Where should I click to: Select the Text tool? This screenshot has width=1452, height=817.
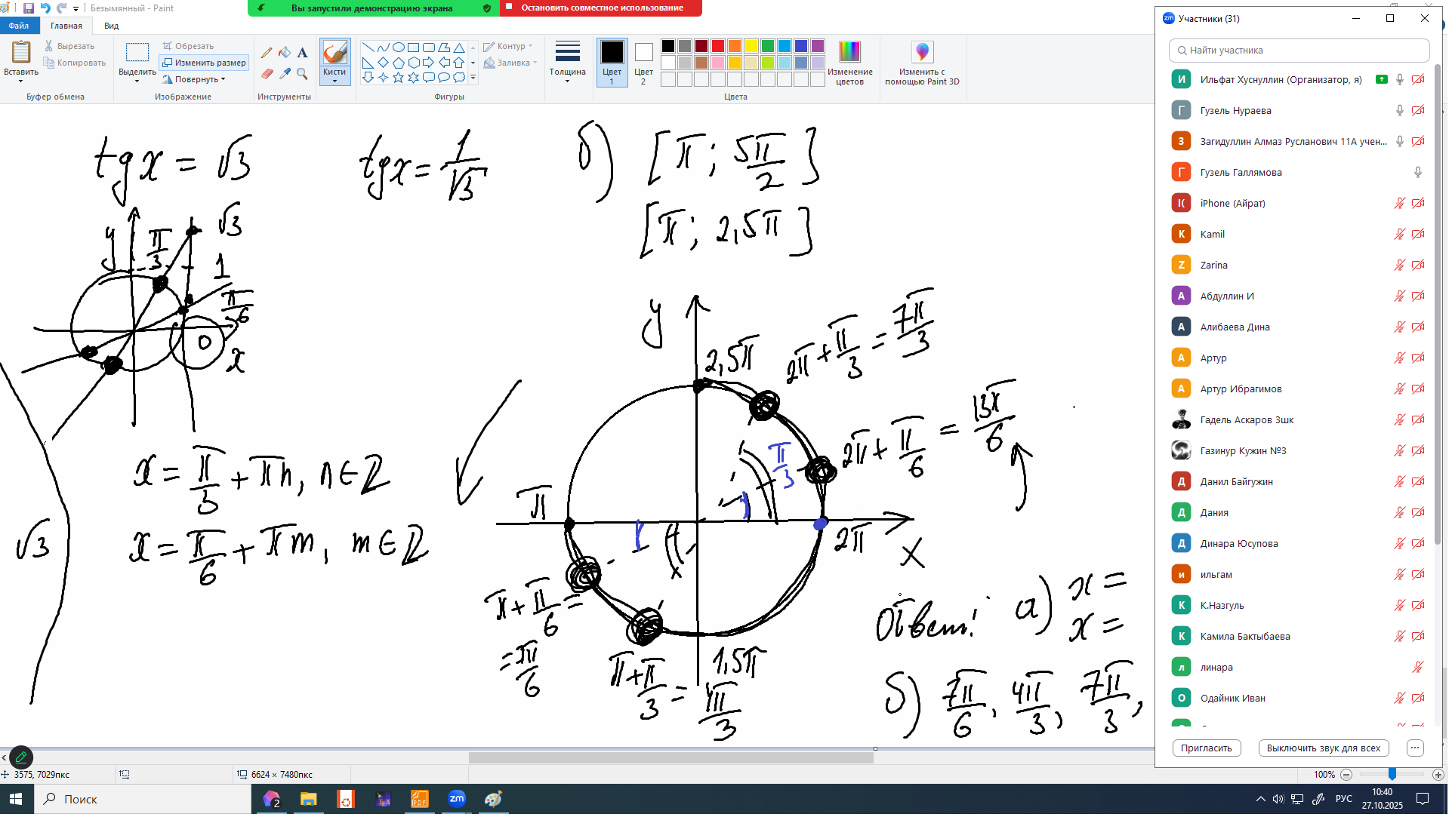point(303,53)
